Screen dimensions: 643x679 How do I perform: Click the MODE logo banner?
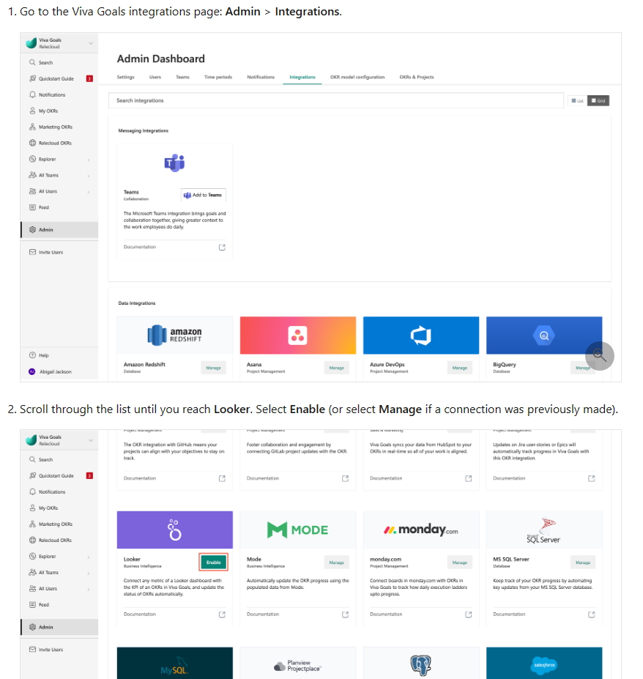[x=298, y=530]
